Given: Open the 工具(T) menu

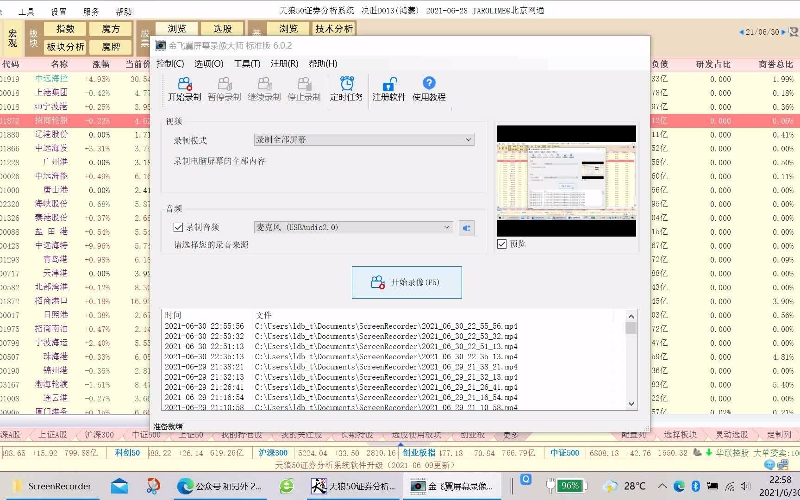Looking at the screenshot, I should (247, 63).
